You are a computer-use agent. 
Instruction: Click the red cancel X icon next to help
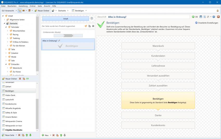point(218,17)
